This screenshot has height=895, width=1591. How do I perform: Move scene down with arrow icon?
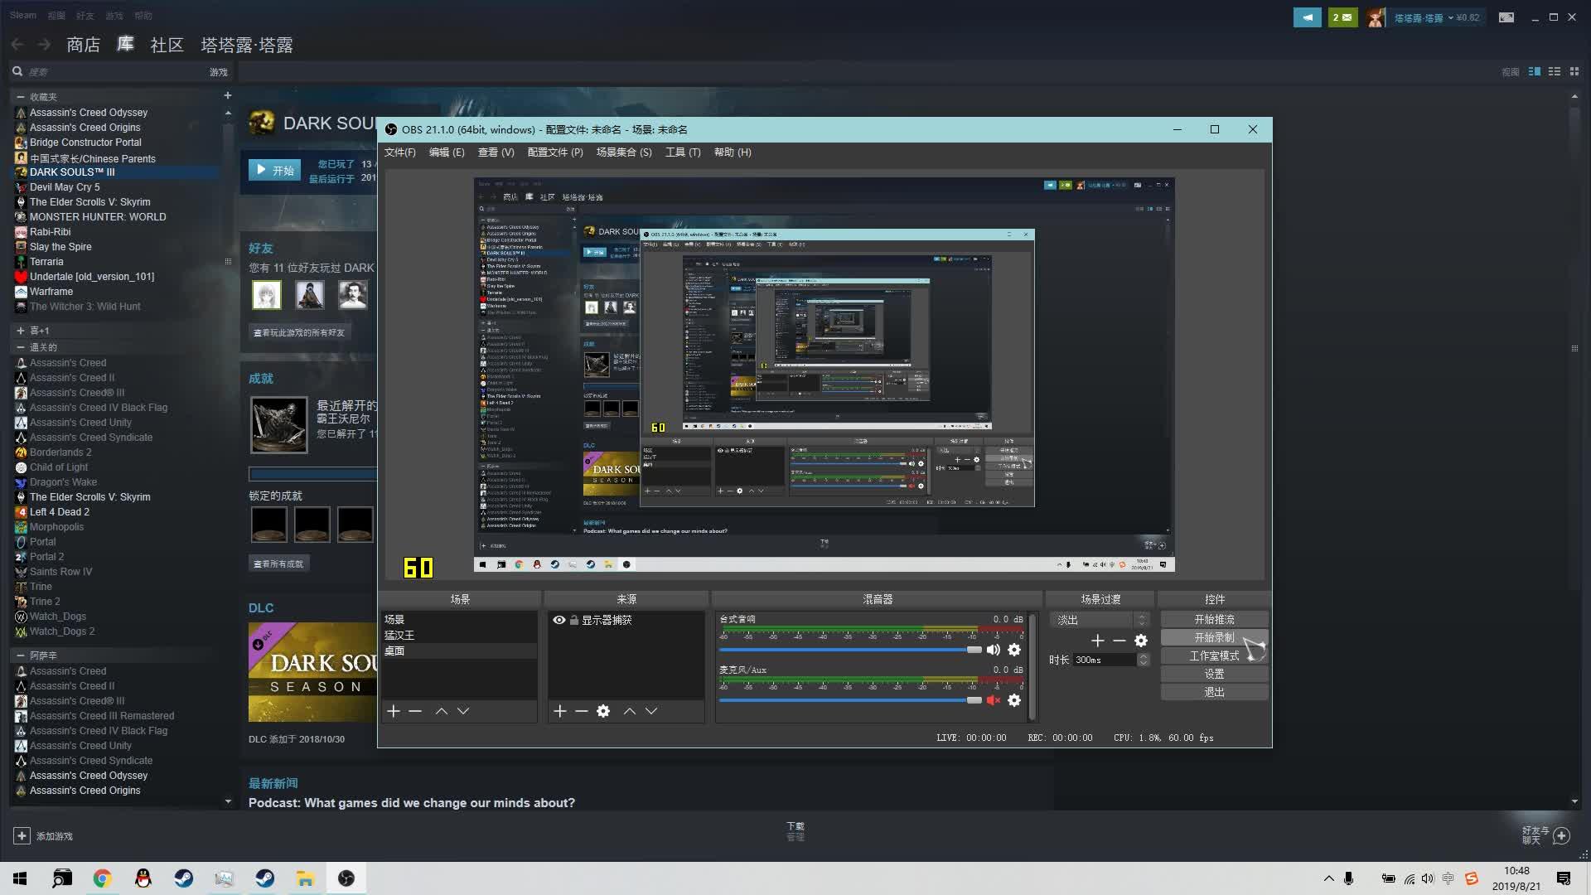463,711
